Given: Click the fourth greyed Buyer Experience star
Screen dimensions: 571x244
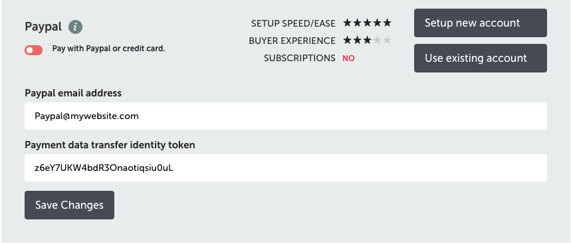Looking at the screenshot, I should pos(378,40).
